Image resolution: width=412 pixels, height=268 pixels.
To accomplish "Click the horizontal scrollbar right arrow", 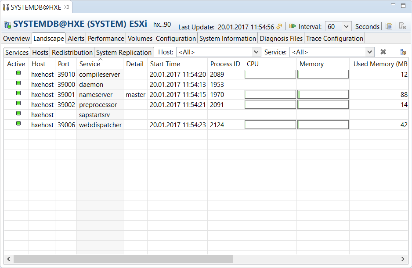I will 404,259.
